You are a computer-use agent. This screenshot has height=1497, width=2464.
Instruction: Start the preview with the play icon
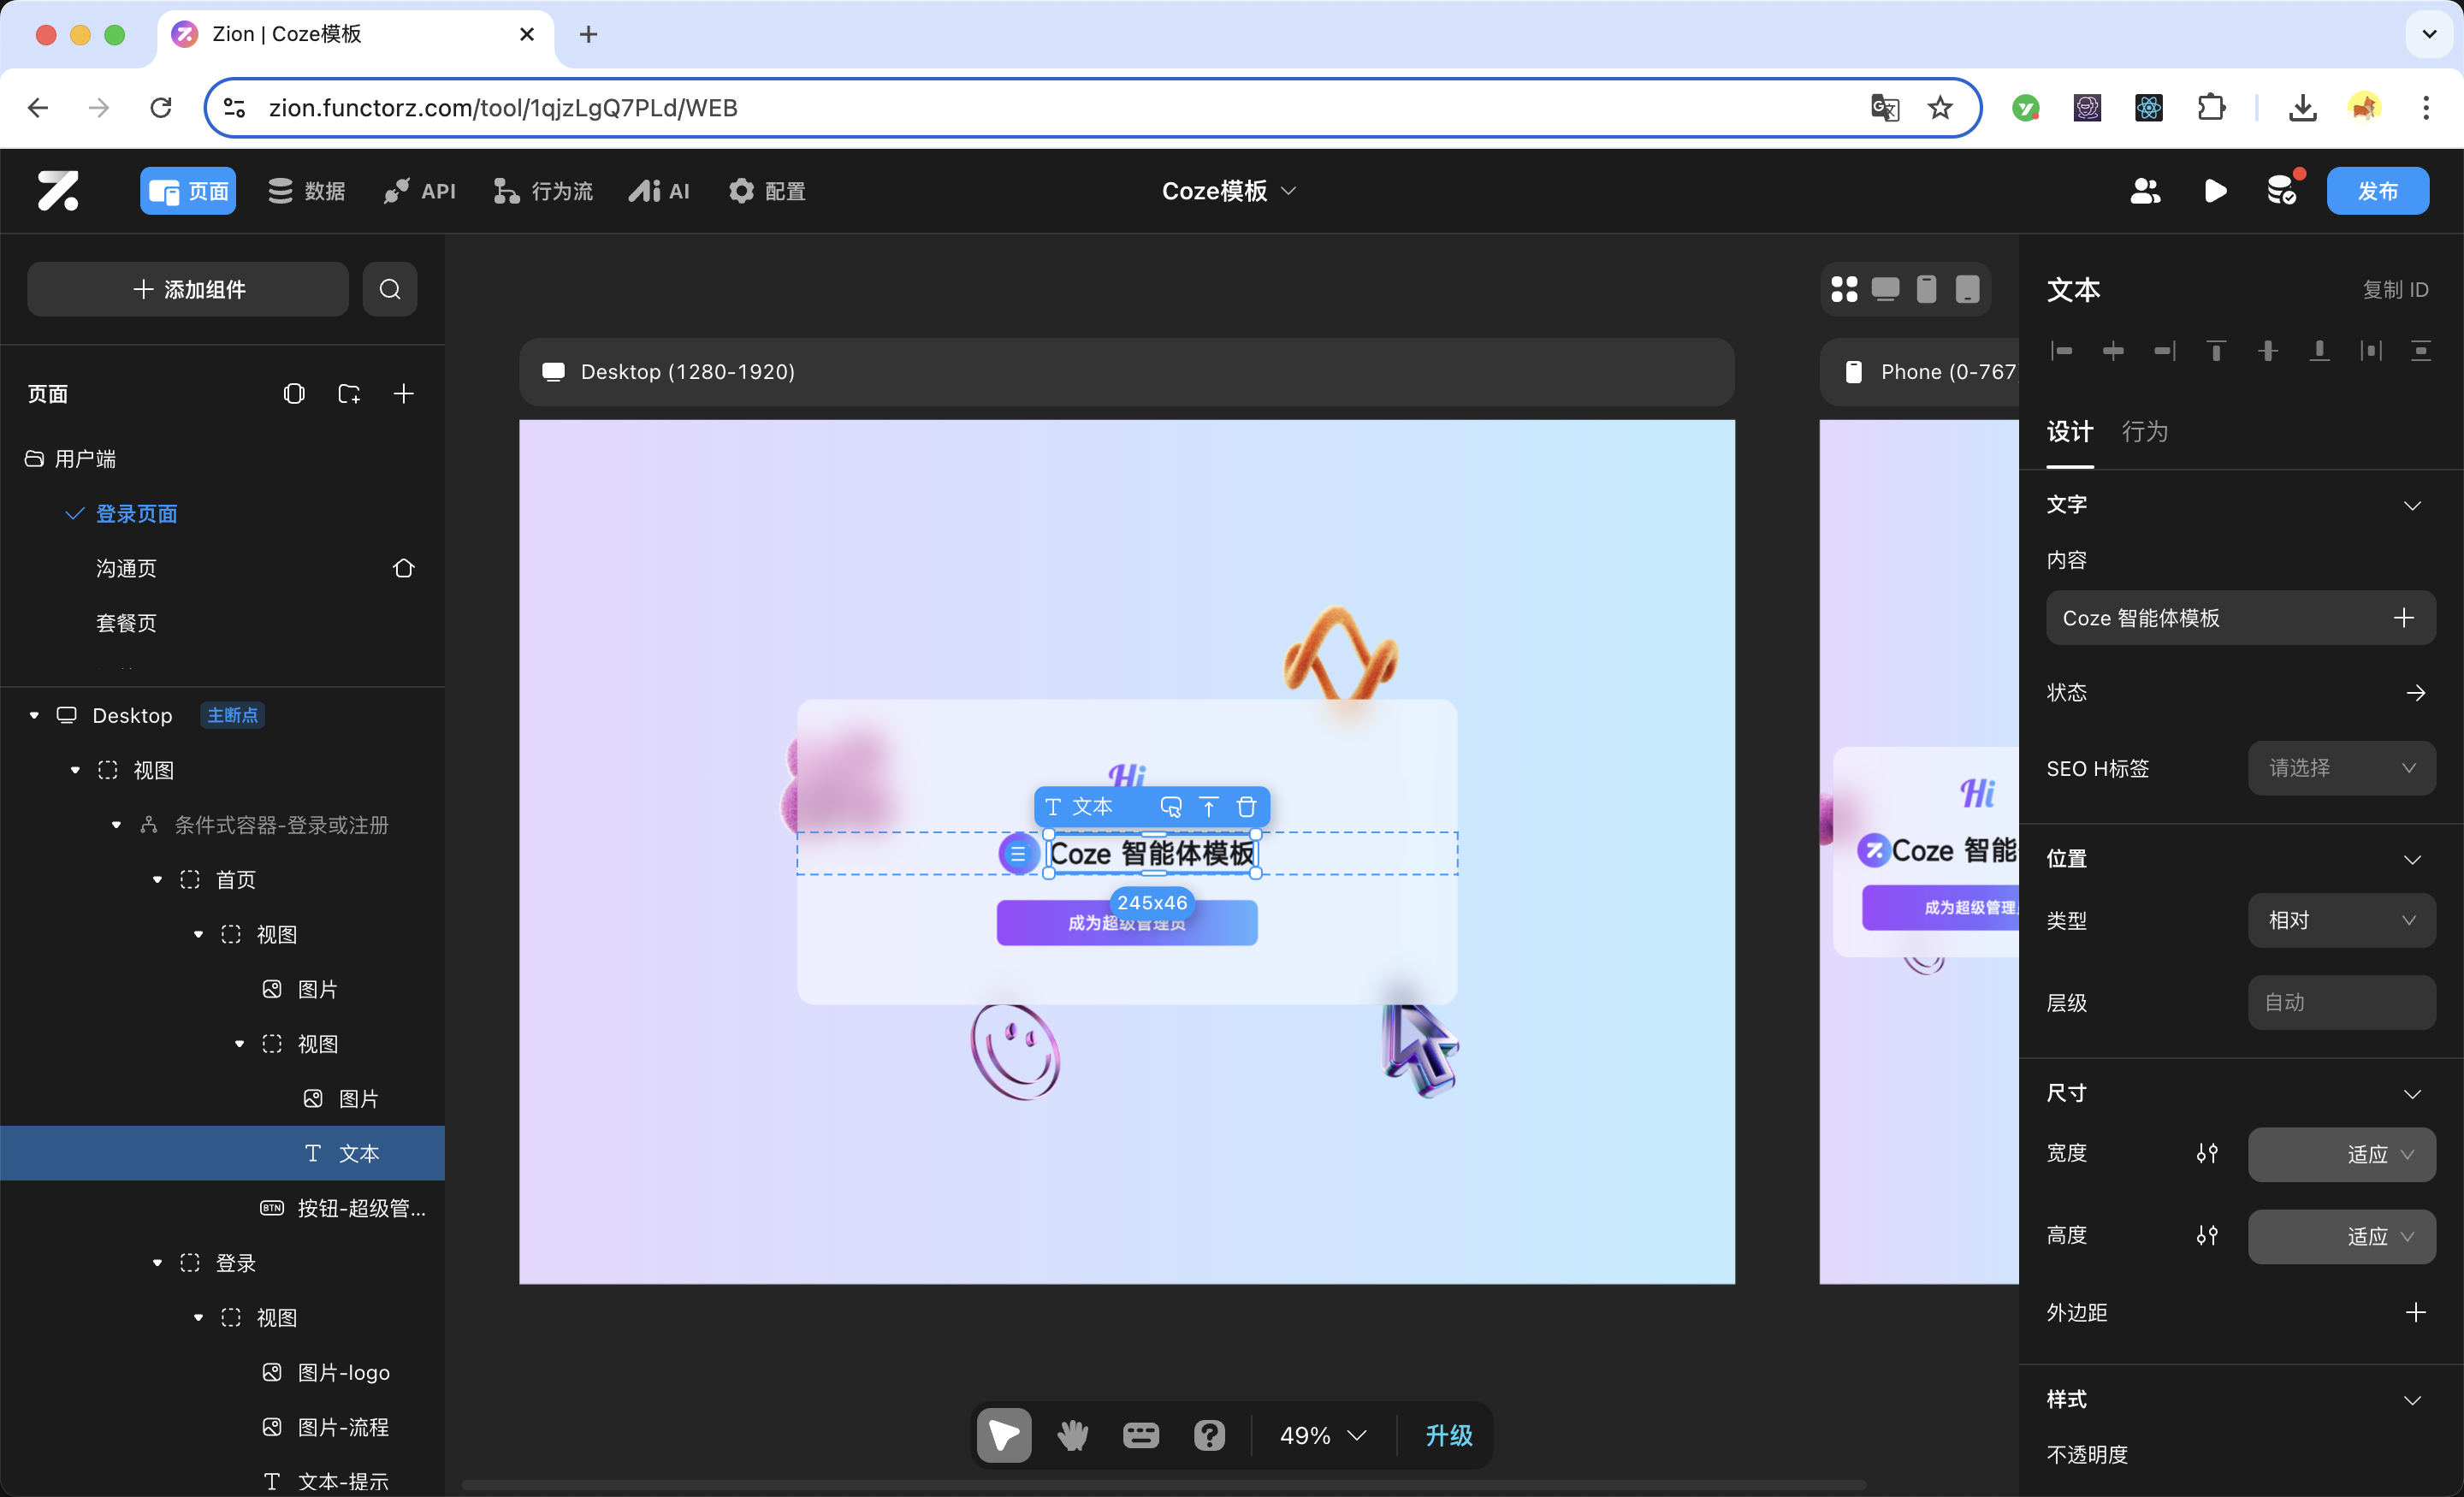[x=2215, y=191]
